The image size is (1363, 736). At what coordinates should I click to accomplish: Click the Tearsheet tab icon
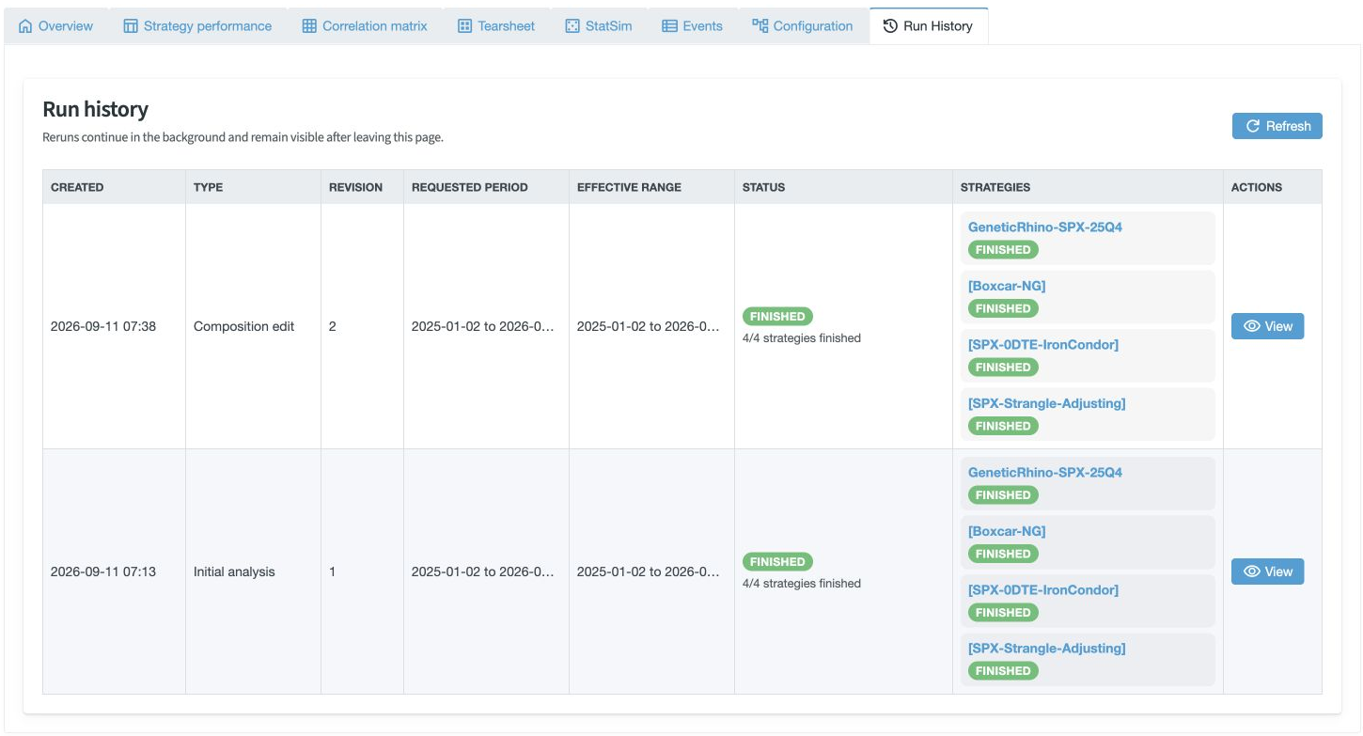pos(464,26)
